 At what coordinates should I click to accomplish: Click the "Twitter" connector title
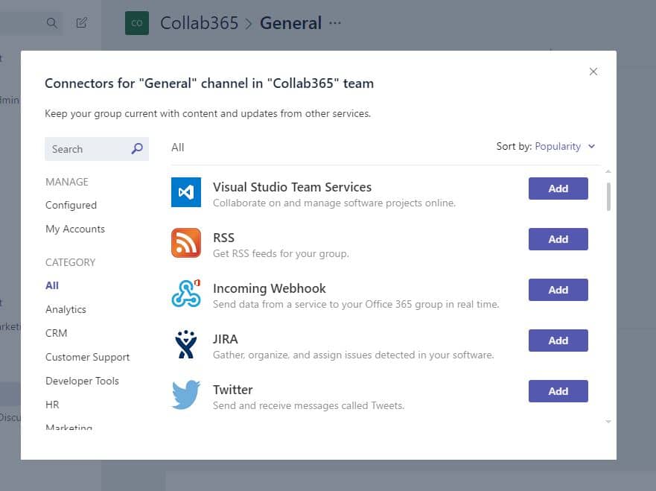coord(232,390)
